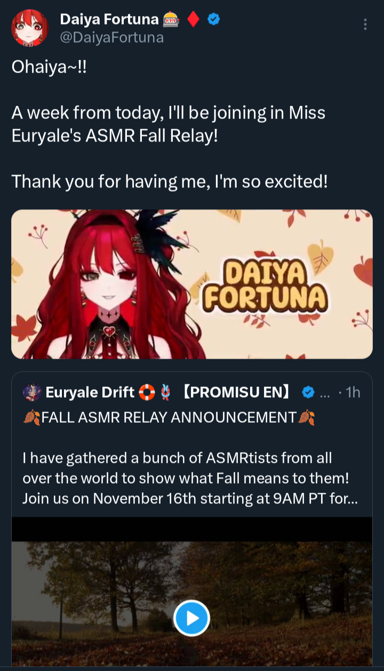Open the @DaiyaFortuna handle link

pos(111,37)
